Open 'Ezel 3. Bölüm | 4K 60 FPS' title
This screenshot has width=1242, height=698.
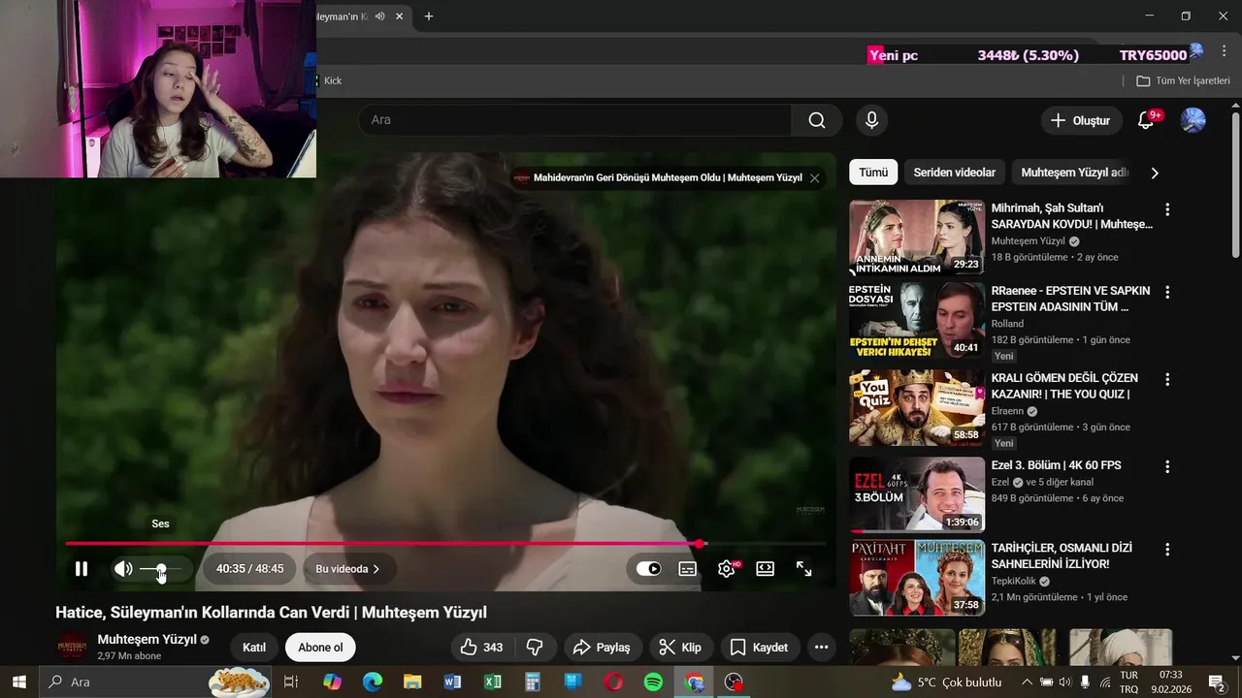point(1056,465)
